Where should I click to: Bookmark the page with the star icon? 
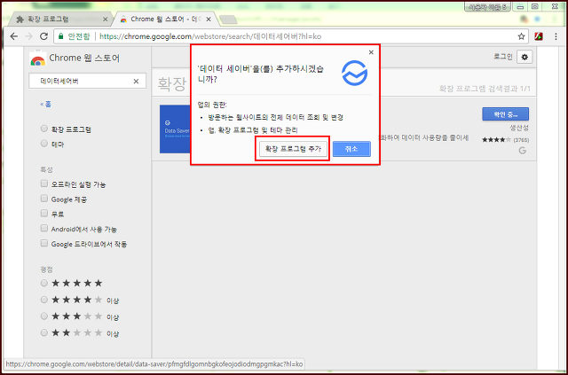pos(521,36)
